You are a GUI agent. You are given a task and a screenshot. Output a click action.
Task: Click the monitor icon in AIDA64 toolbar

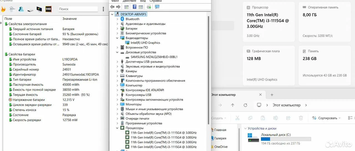[39, 9]
